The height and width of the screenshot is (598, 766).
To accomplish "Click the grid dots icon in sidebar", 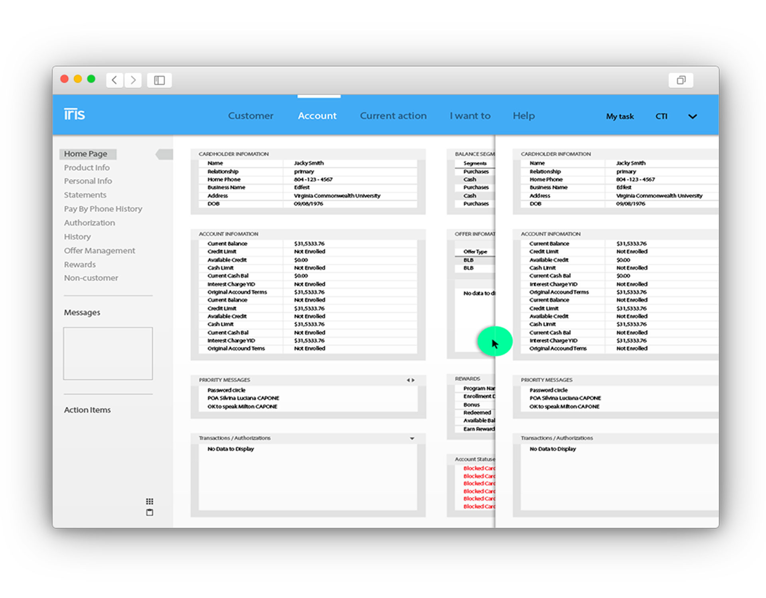I will point(150,501).
